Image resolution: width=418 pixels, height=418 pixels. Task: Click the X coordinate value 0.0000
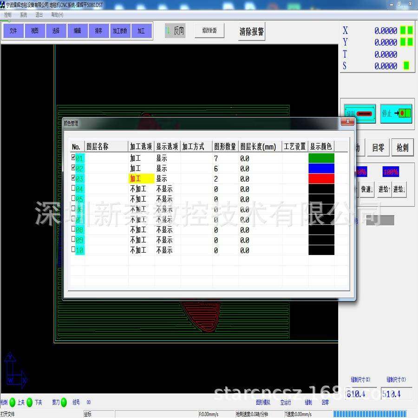click(x=386, y=31)
